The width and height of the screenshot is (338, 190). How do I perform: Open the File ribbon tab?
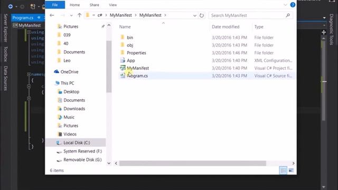[x=55, y=5]
